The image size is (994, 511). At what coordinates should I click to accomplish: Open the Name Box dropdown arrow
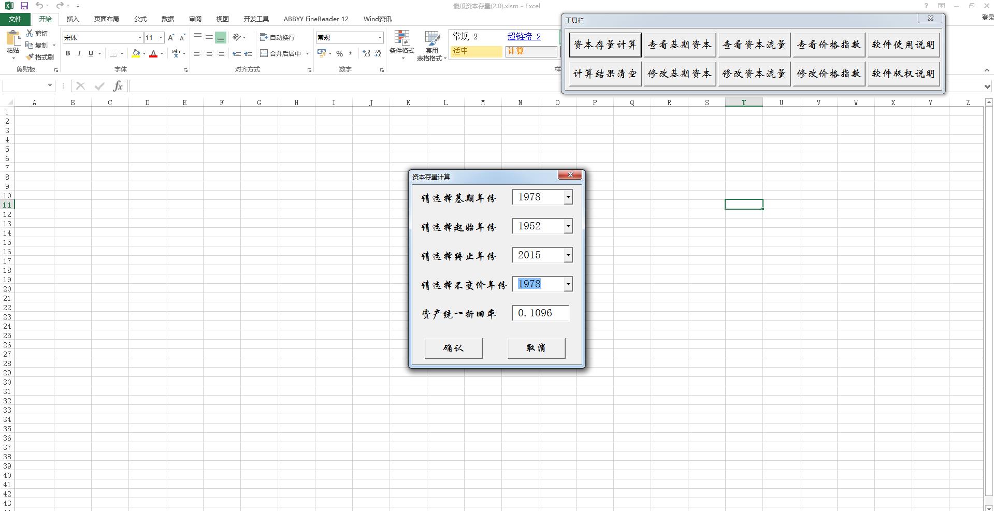50,86
